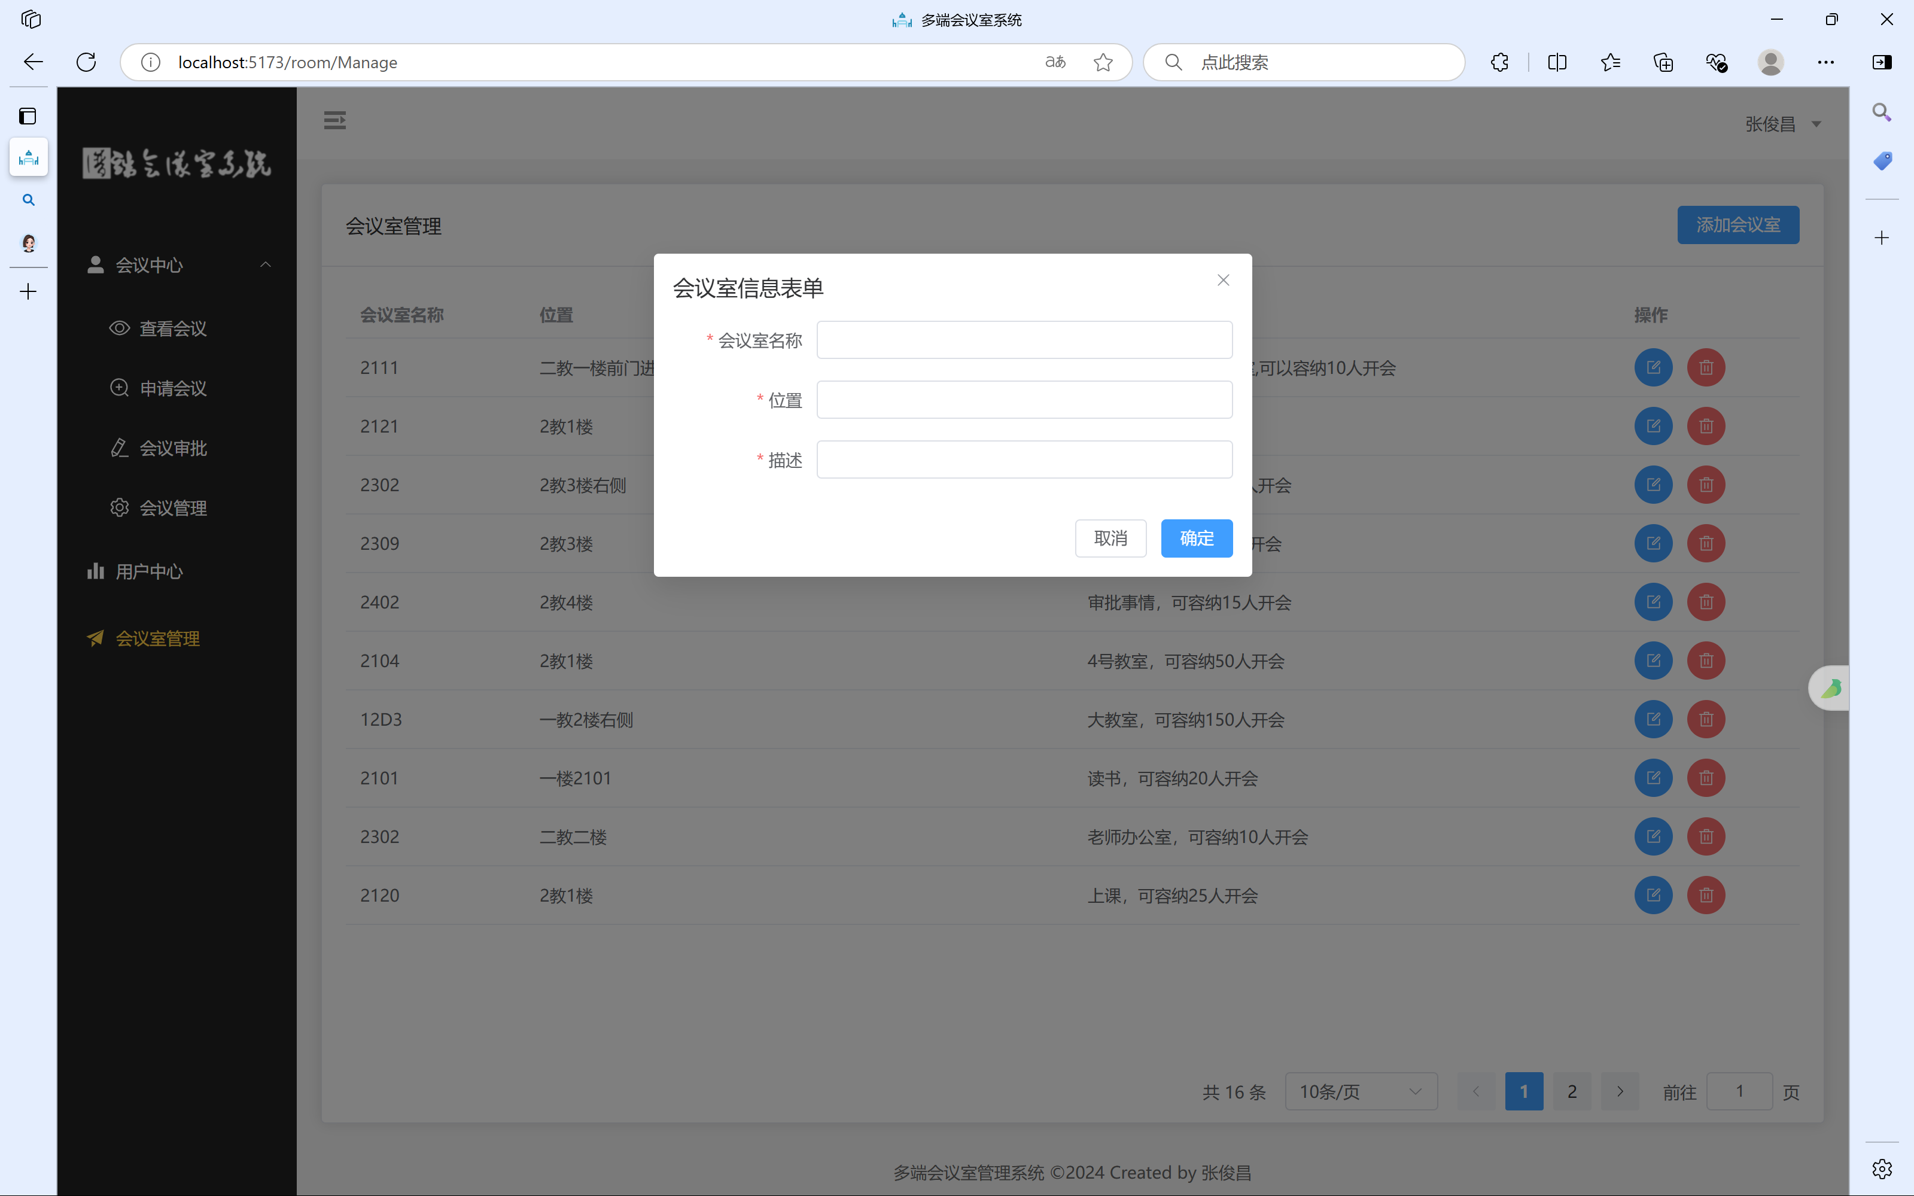This screenshot has width=1914, height=1196.
Task: Click the browser back arrow
Action: point(34,62)
